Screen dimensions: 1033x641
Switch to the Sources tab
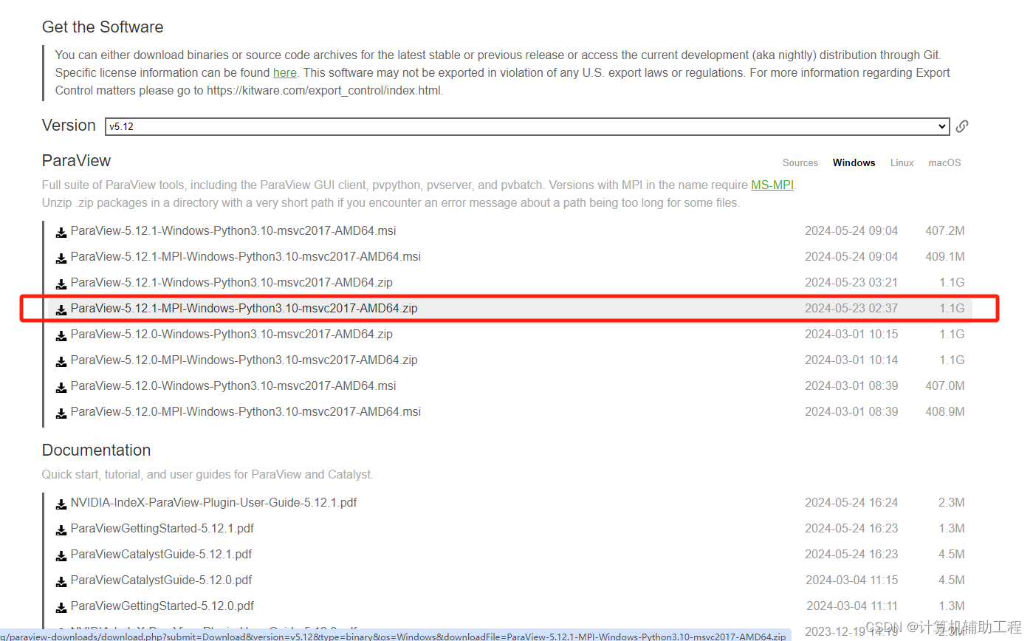(x=800, y=162)
